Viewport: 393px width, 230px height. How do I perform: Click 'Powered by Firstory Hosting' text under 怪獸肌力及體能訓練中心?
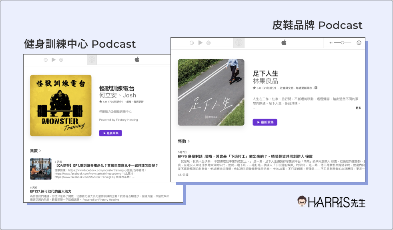pos(118,120)
